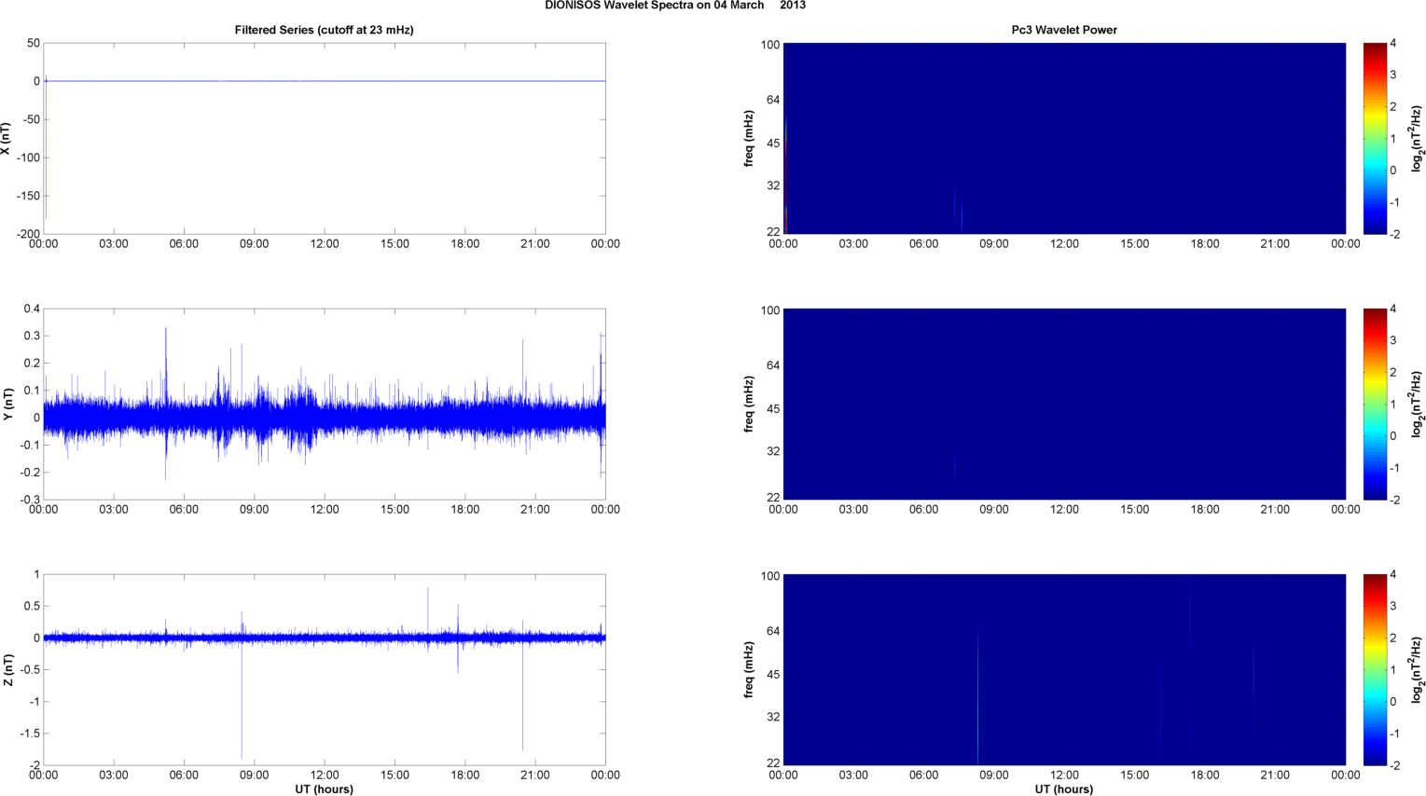The width and height of the screenshot is (1426, 796).
Task: Select the Filtered Series (cutoff at 23 mHz) title
Action: pos(325,30)
